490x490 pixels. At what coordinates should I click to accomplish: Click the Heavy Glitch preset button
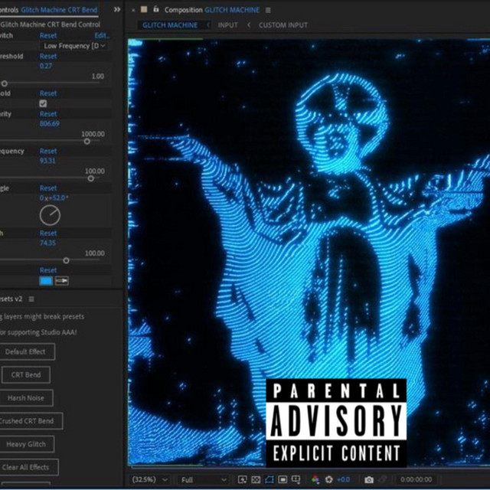[x=26, y=444]
